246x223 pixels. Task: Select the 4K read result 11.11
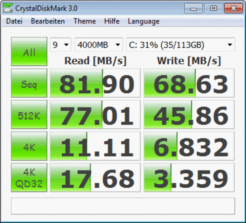(95, 146)
